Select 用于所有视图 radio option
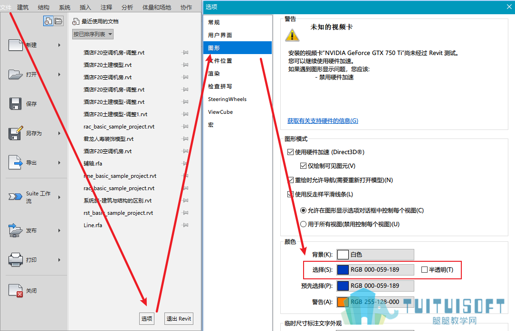This screenshot has width=515, height=331. 303,224
